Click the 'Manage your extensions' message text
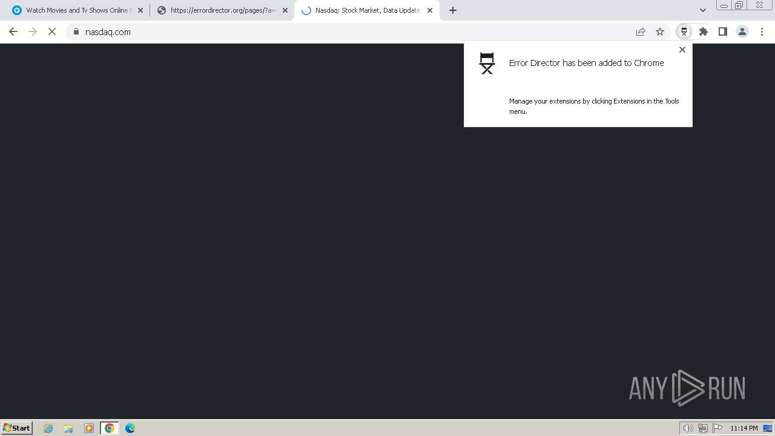The height and width of the screenshot is (436, 775). (594, 106)
